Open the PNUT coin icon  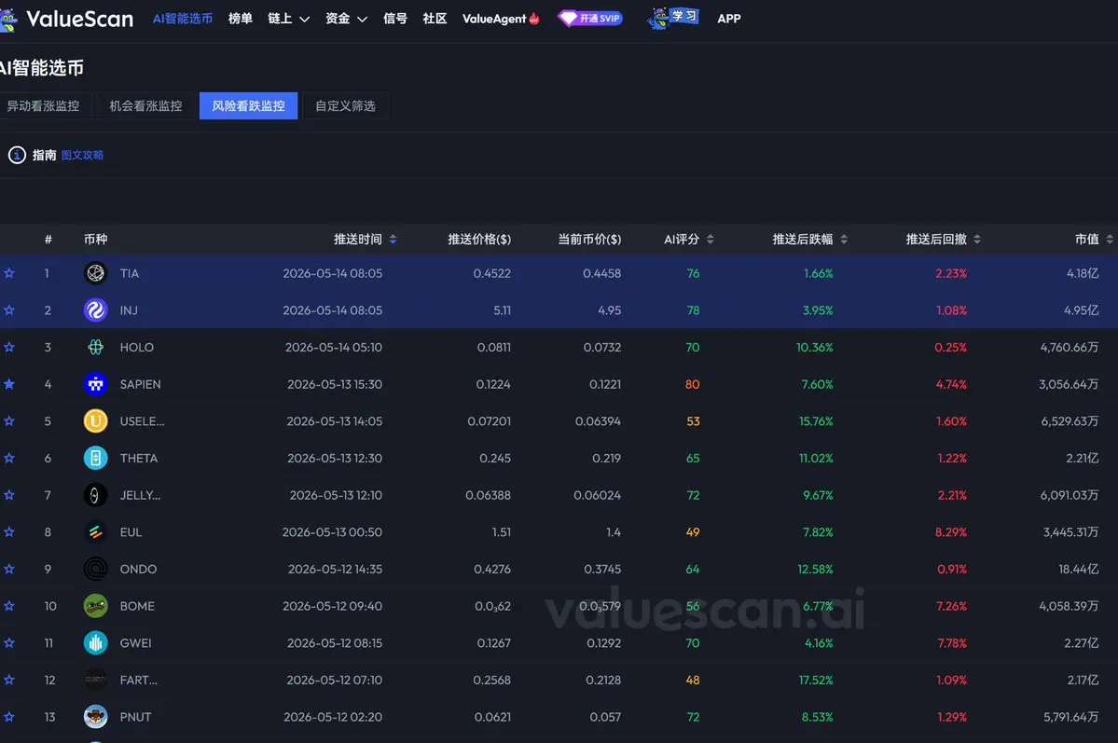tap(95, 717)
